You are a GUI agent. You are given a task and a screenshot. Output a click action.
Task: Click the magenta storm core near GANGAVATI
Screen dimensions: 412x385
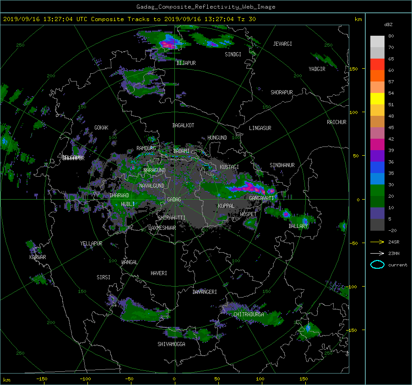(x=249, y=188)
